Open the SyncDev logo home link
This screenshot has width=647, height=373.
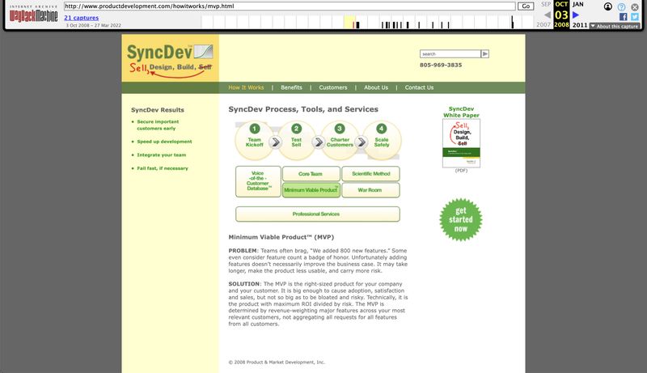tap(170, 60)
